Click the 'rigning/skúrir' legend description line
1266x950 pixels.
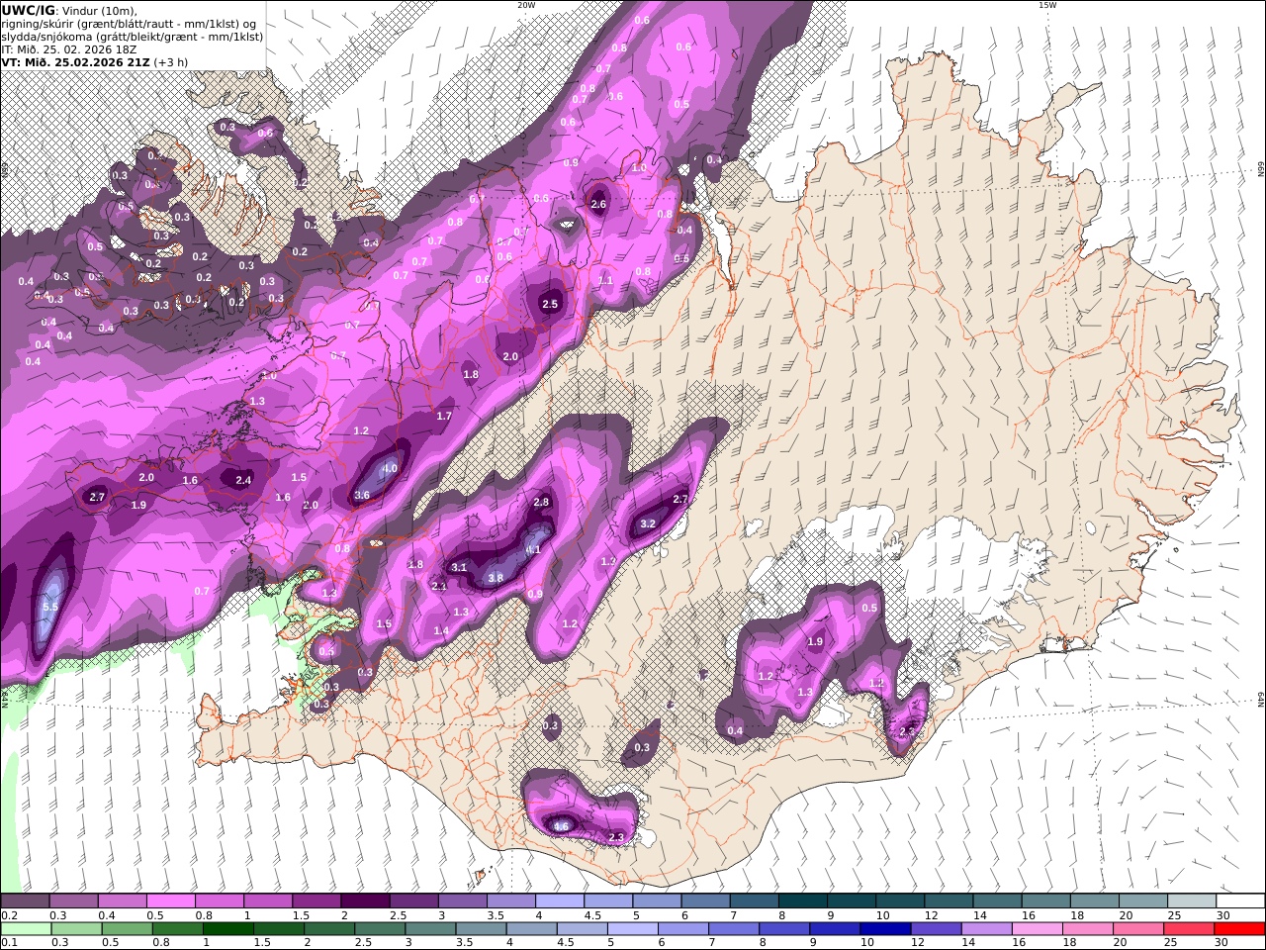point(129,24)
